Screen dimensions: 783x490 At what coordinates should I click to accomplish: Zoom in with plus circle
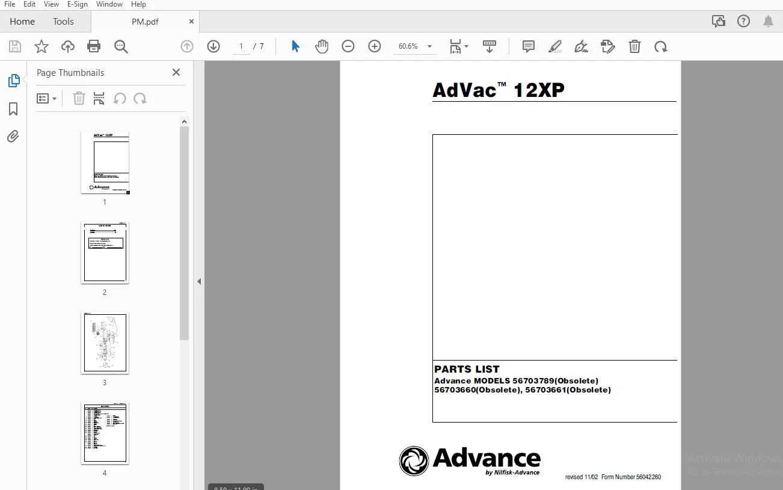pyautogui.click(x=375, y=46)
